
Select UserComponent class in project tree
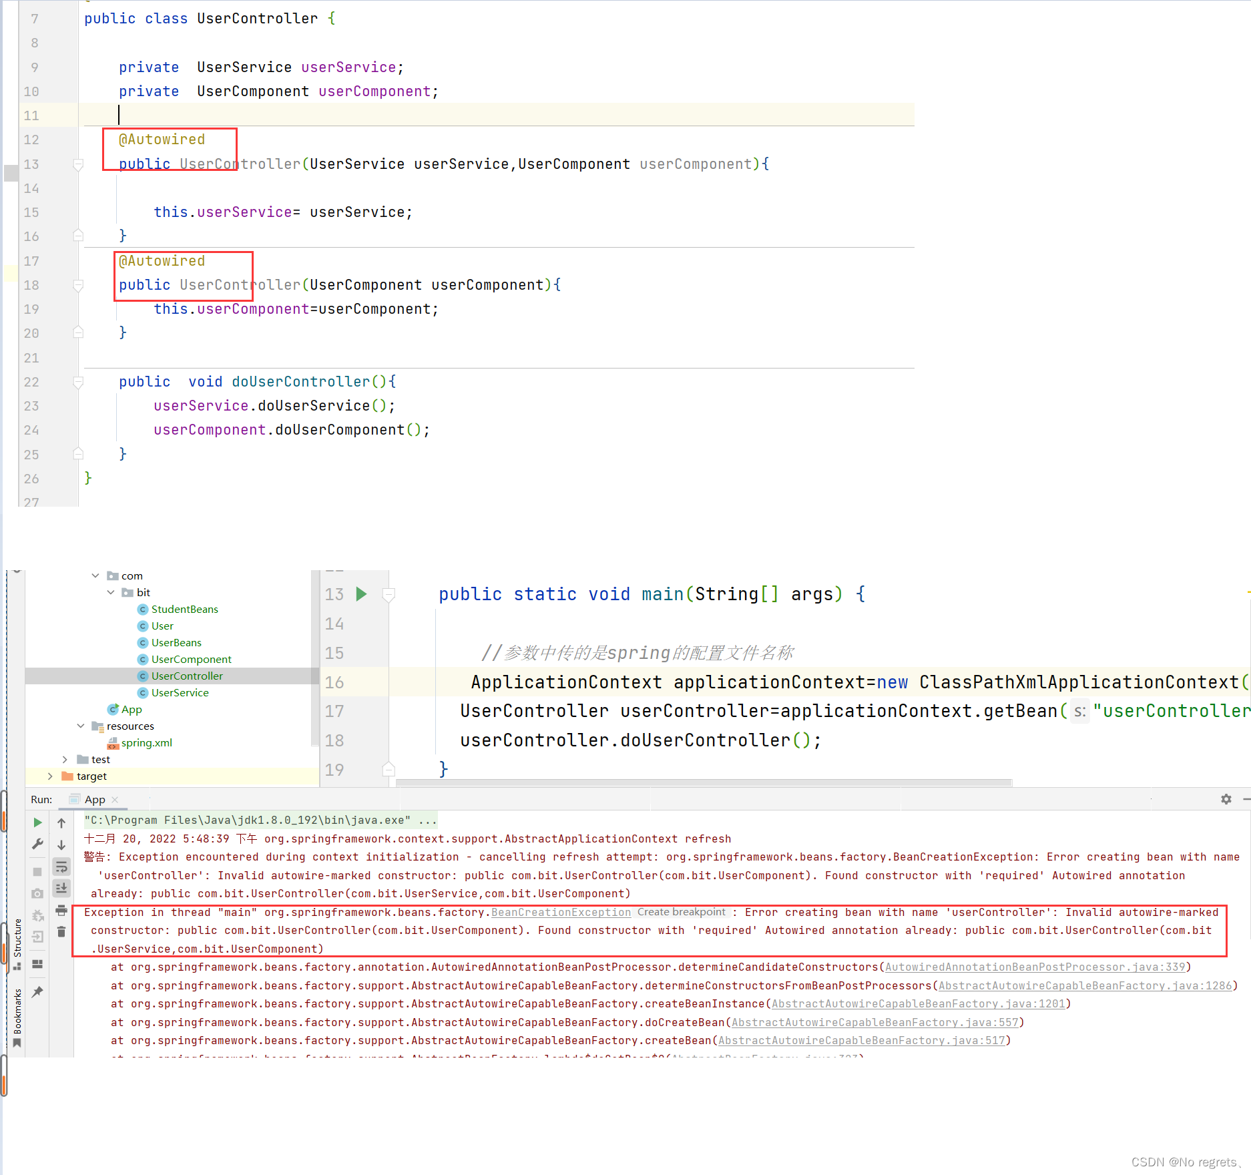[184, 659]
